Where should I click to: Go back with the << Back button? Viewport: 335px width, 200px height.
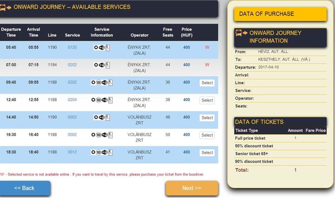(x=25, y=188)
